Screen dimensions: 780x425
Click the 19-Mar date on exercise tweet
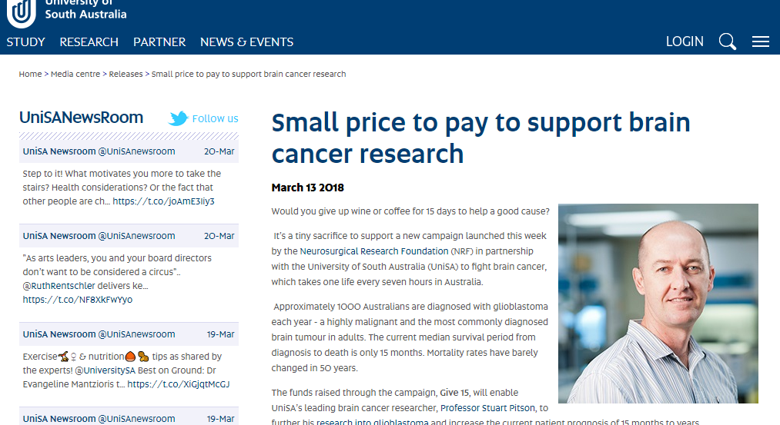(x=220, y=334)
